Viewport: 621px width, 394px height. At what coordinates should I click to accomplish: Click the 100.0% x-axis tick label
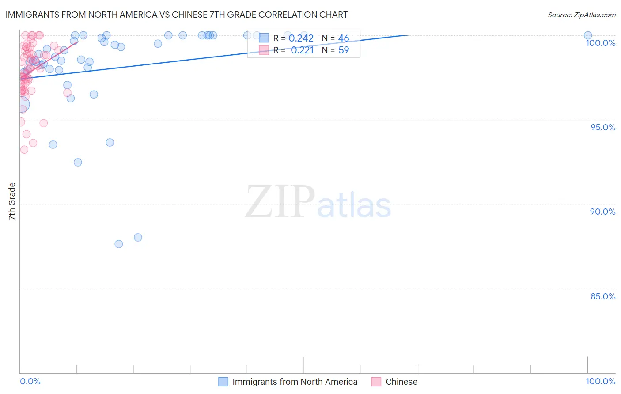tap(600, 381)
